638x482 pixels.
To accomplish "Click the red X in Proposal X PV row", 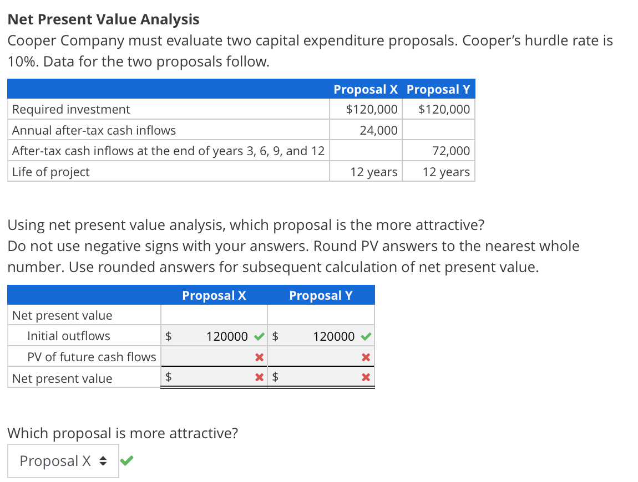I will tap(259, 357).
